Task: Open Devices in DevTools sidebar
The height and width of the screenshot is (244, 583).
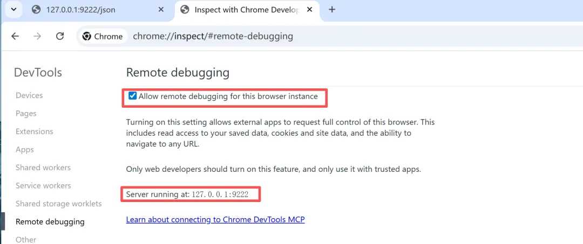Action: [x=29, y=95]
